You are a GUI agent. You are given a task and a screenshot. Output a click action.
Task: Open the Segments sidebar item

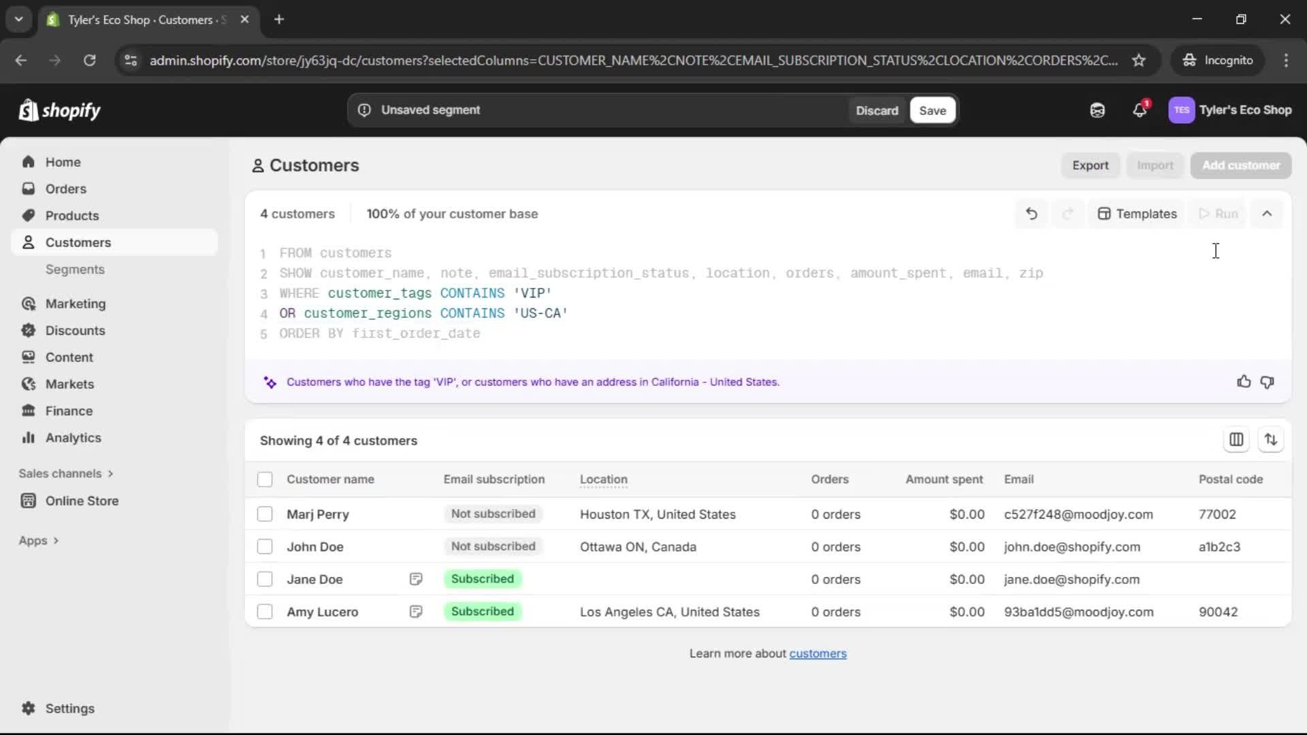coord(76,269)
